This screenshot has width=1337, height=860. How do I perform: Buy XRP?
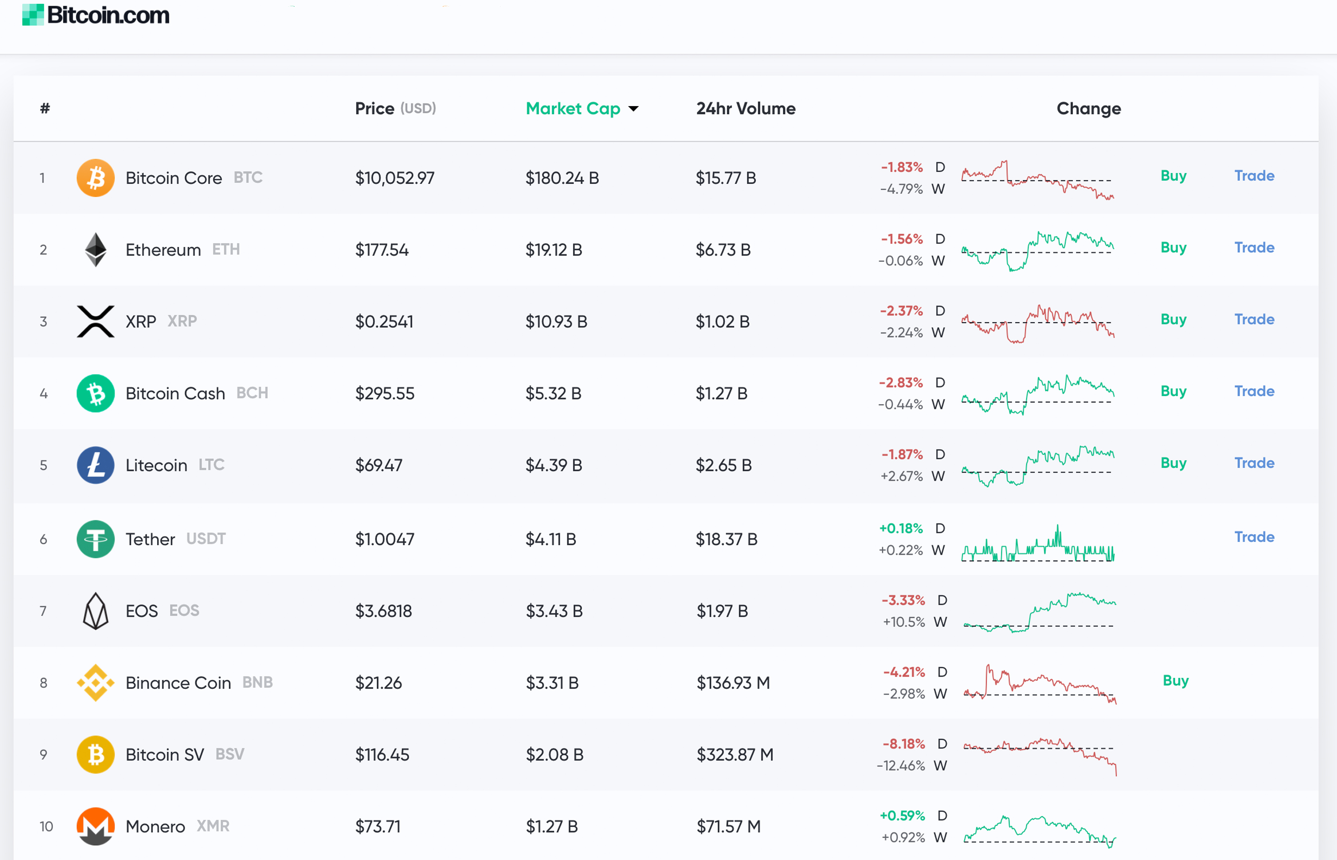tap(1174, 320)
